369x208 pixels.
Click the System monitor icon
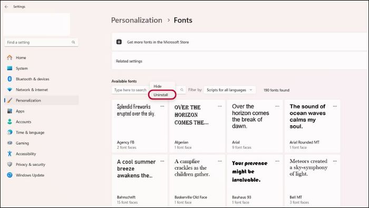coord(9,68)
